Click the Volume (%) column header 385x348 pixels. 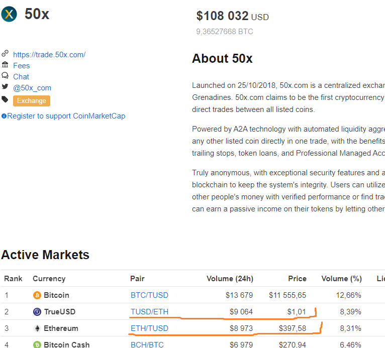tap(342, 279)
